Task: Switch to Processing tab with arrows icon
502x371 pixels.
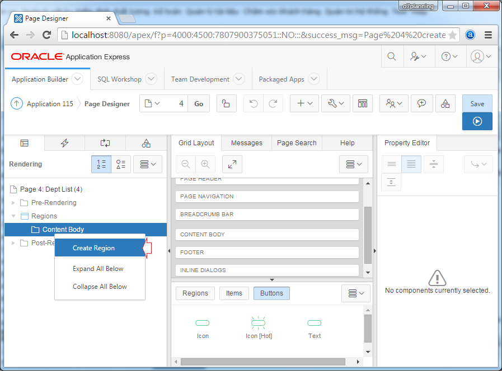Action: tap(105, 143)
